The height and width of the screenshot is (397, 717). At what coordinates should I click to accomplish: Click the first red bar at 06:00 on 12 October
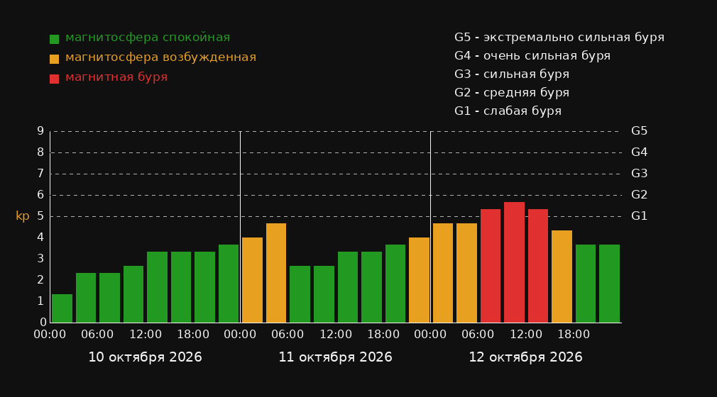(x=491, y=266)
